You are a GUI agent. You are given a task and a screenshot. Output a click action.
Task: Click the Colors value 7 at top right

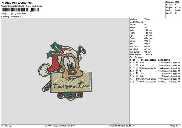click(x=175, y=5)
